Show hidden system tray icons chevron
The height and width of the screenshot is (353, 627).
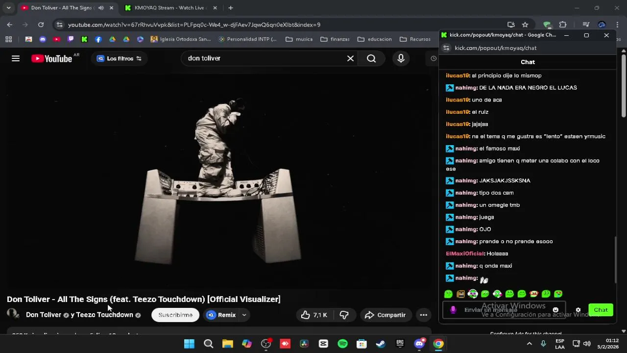point(529,344)
